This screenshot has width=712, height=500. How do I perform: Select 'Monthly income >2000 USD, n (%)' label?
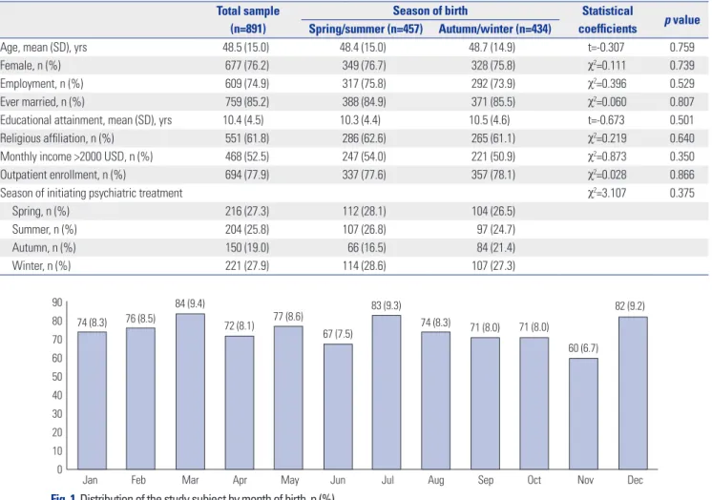(76, 156)
